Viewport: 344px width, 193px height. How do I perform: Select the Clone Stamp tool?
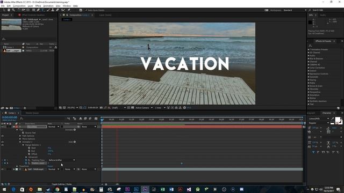[x=53, y=10]
